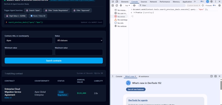Toggle the console sidebar icon
The width and height of the screenshot is (222, 105).
[113, 6]
